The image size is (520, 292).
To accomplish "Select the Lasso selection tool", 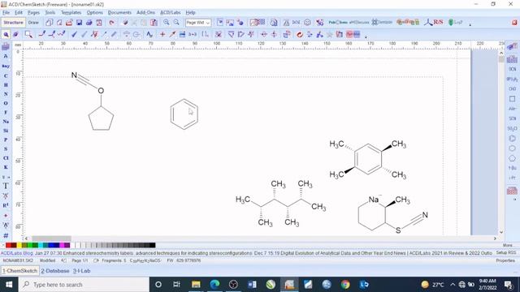I will point(28,34).
